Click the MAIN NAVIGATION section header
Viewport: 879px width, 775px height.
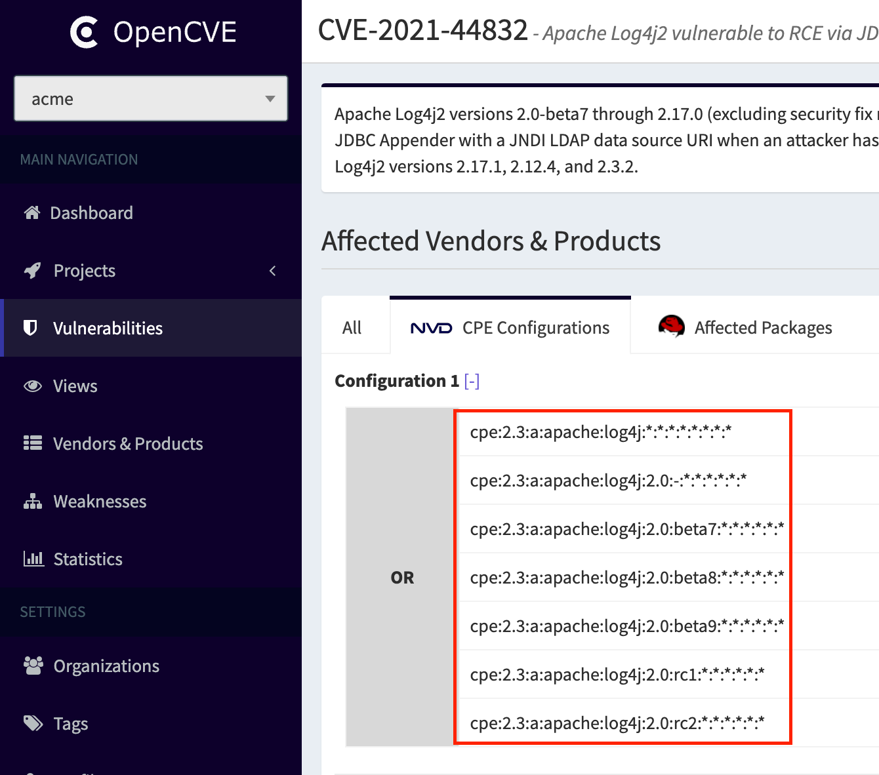[x=79, y=159]
